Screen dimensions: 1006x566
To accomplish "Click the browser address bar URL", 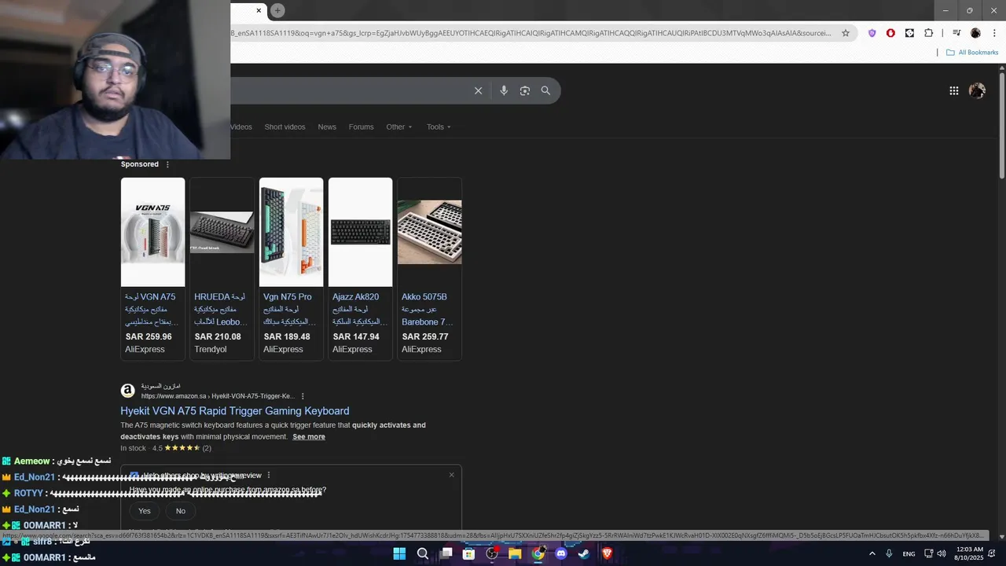I will (531, 33).
